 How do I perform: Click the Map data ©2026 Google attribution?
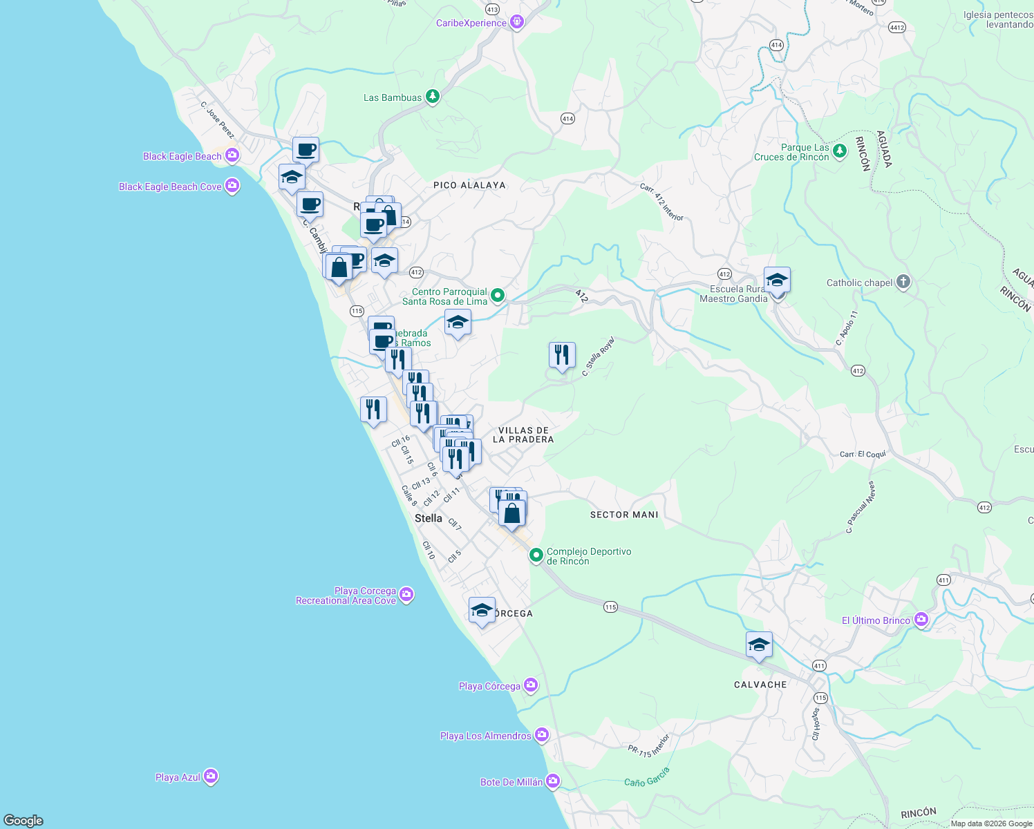pos(990,823)
